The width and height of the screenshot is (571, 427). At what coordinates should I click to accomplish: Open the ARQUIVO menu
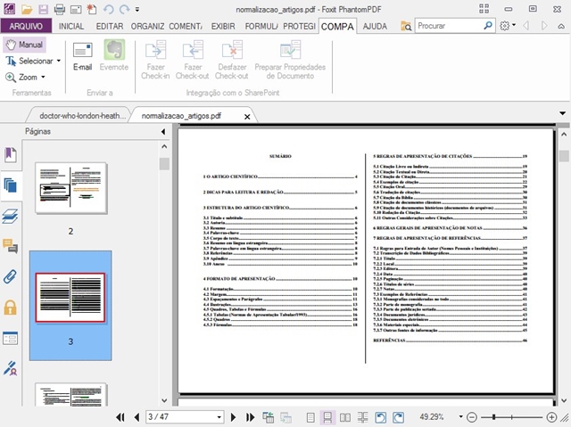[x=26, y=26]
